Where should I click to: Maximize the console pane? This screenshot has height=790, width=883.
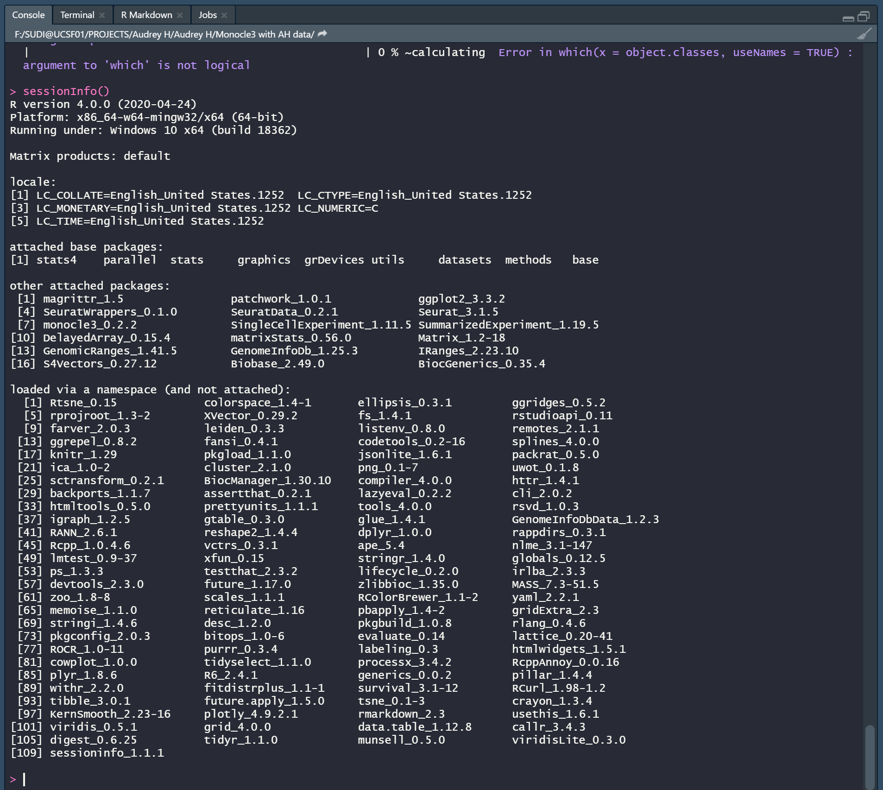(864, 17)
